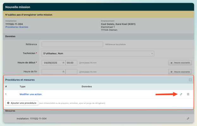Click the Référence input field
This screenshot has height=126, width=197.
point(72,44)
